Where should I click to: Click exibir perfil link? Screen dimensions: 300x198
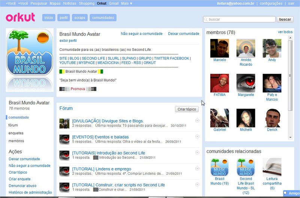(x=68, y=41)
